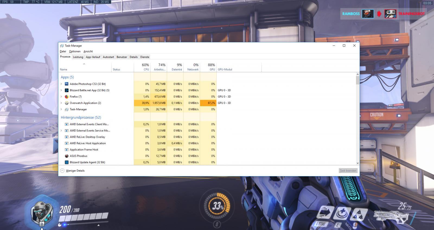Click Overwatch's 39,9% CPU value
434x230 pixels.
pos(142,103)
